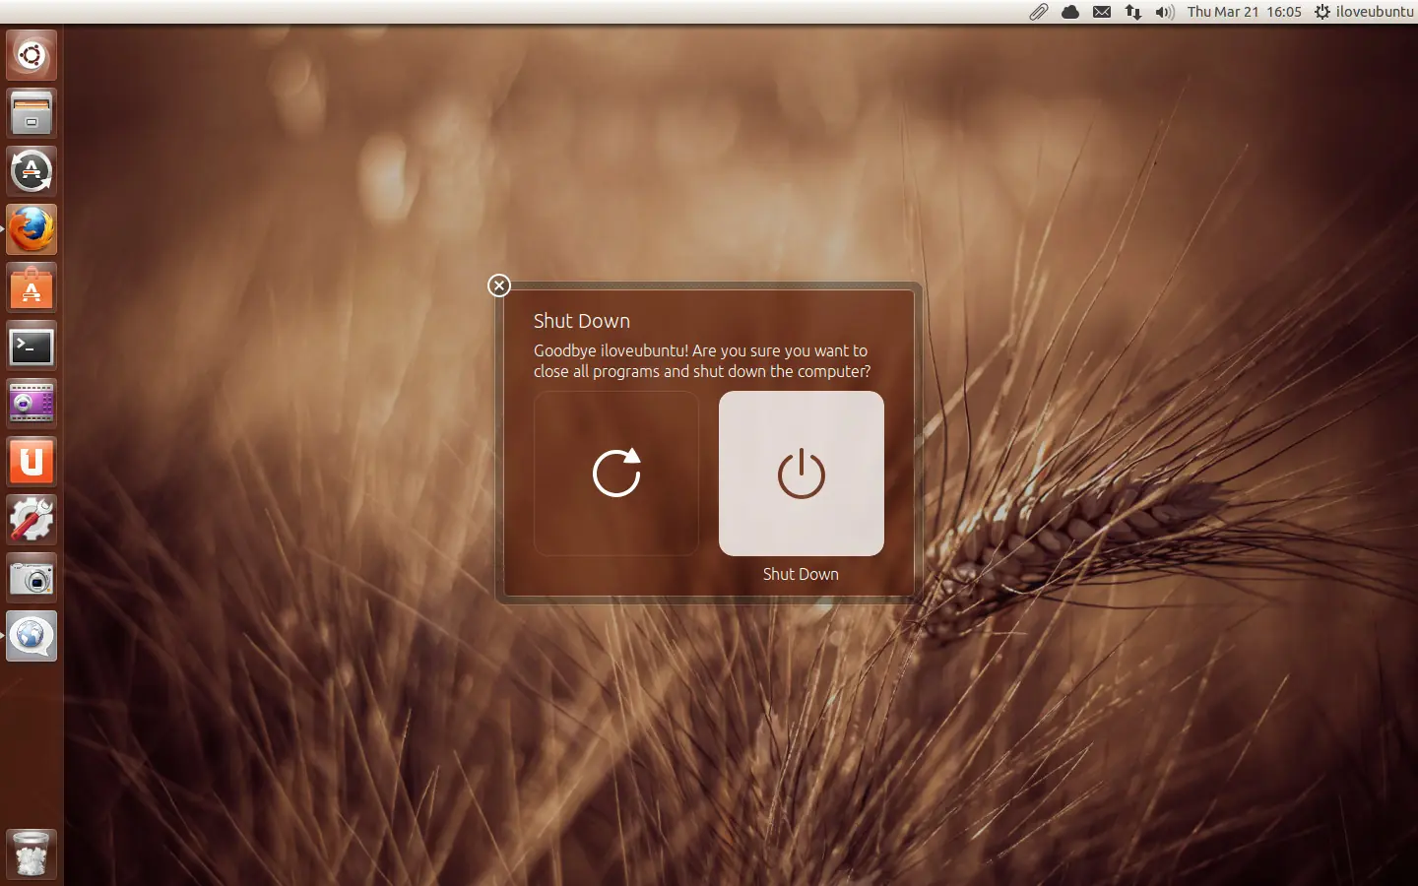
Task: Click the Restart circular arrow button
Action: (616, 474)
